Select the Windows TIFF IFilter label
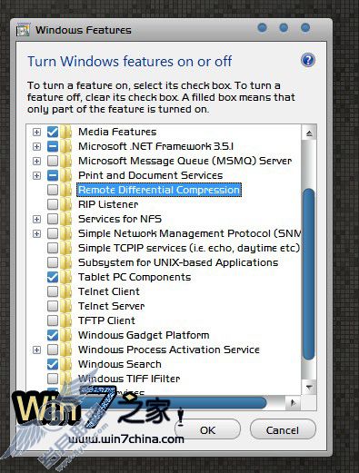 (129, 379)
